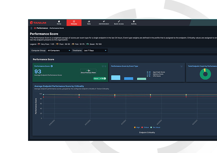Click the Good gauge legend icon
Image resolution: width=217 pixels, height=153 pixels.
tap(88, 44)
